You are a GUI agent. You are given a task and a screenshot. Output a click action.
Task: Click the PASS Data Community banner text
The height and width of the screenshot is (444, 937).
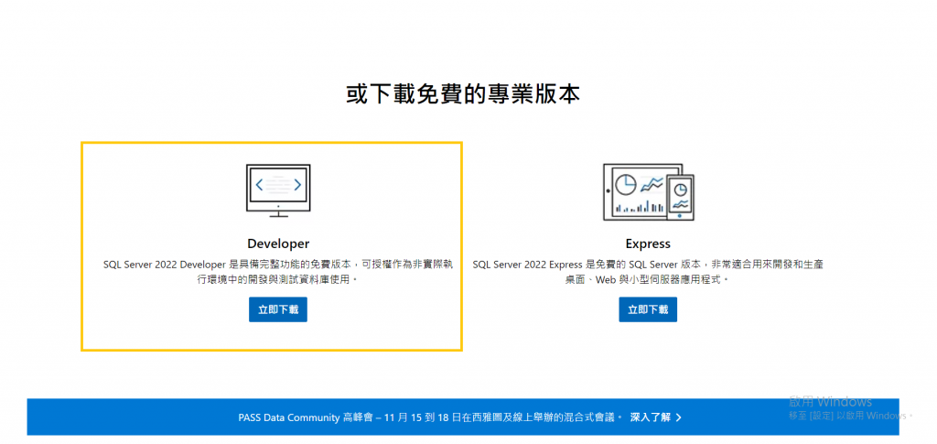click(x=430, y=417)
